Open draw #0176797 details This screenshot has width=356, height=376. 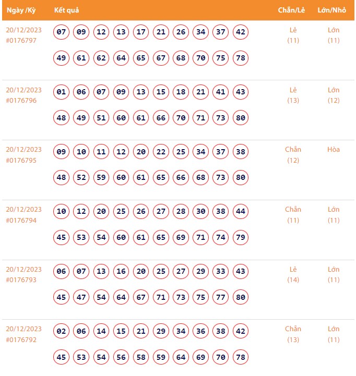tap(21, 41)
